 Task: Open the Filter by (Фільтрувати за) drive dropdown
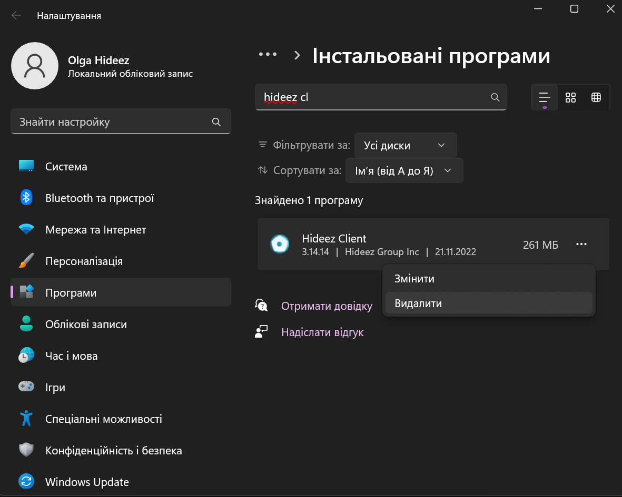406,145
